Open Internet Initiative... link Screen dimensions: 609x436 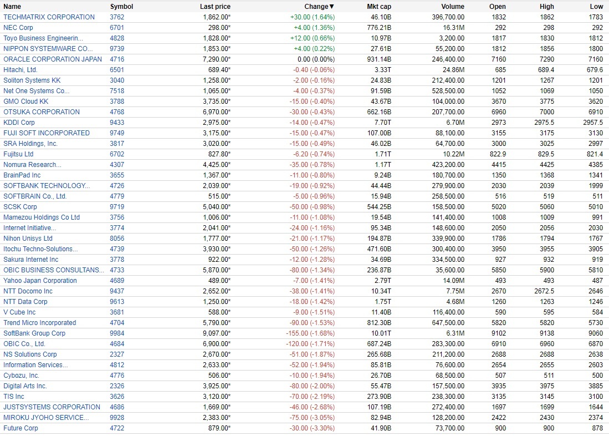point(30,227)
